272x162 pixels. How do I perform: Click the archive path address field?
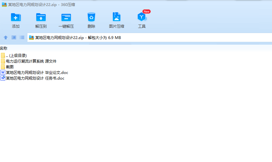click(149, 37)
